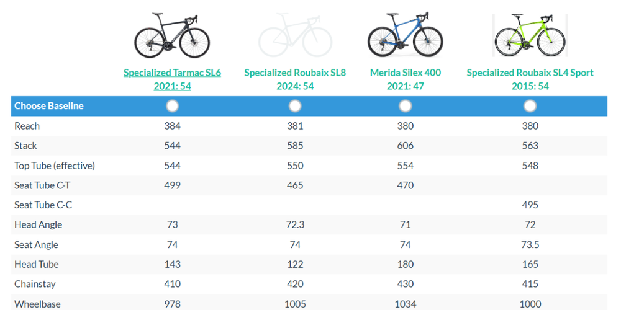The width and height of the screenshot is (621, 310).
Task: Click the Stack row label
Action: point(26,146)
